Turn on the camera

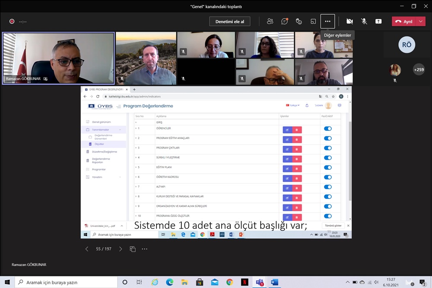349,21
